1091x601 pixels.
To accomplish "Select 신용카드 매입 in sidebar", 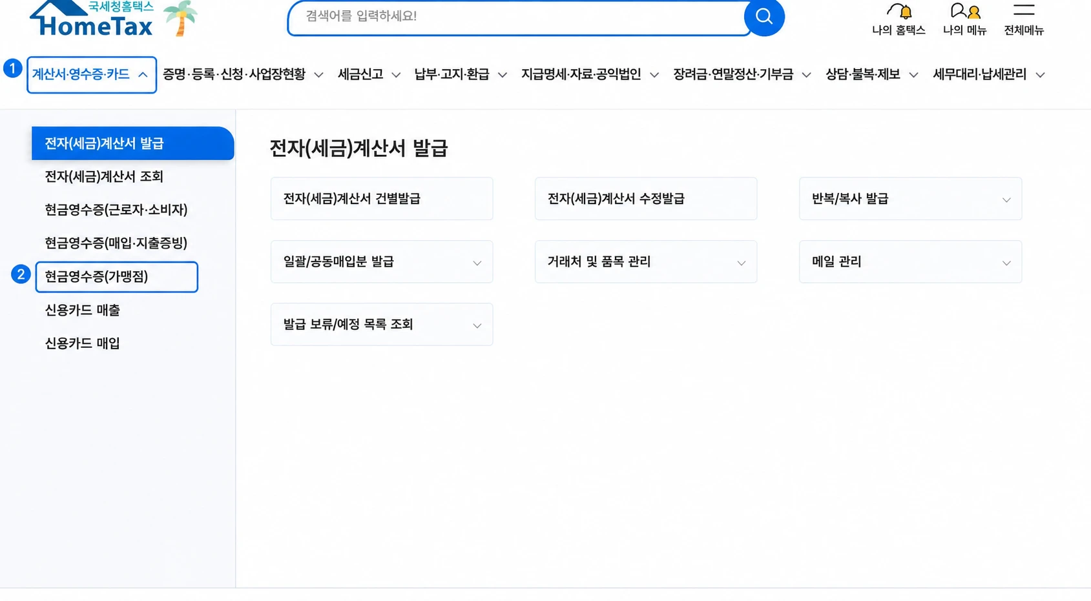I will click(83, 343).
